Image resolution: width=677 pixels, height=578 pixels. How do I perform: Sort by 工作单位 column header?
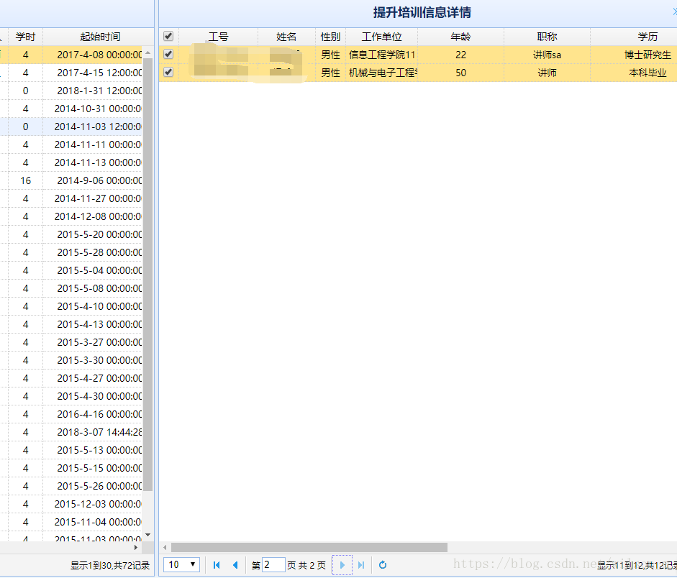[x=382, y=37]
